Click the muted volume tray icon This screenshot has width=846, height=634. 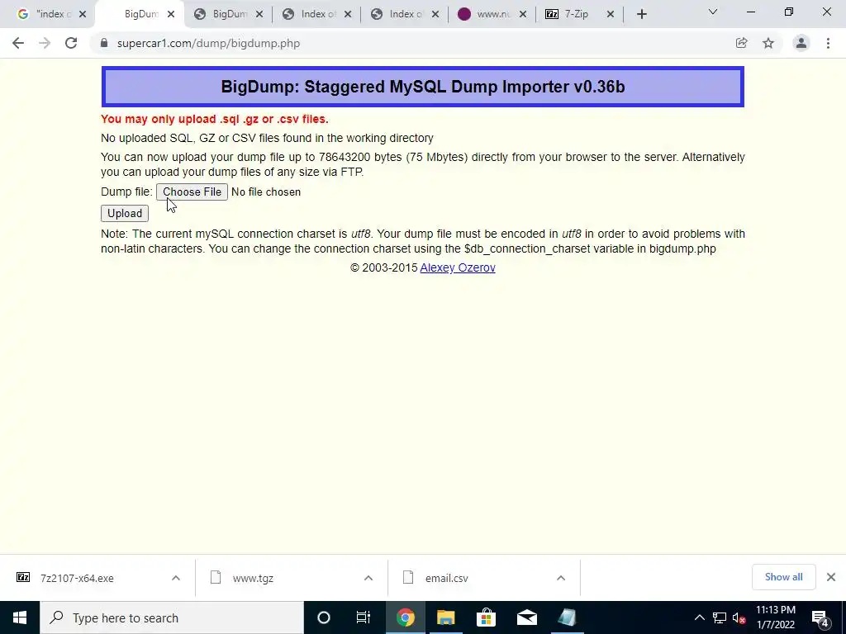(x=739, y=617)
